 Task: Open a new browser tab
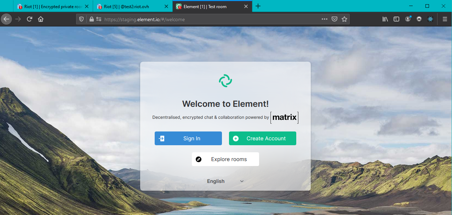coord(258,6)
